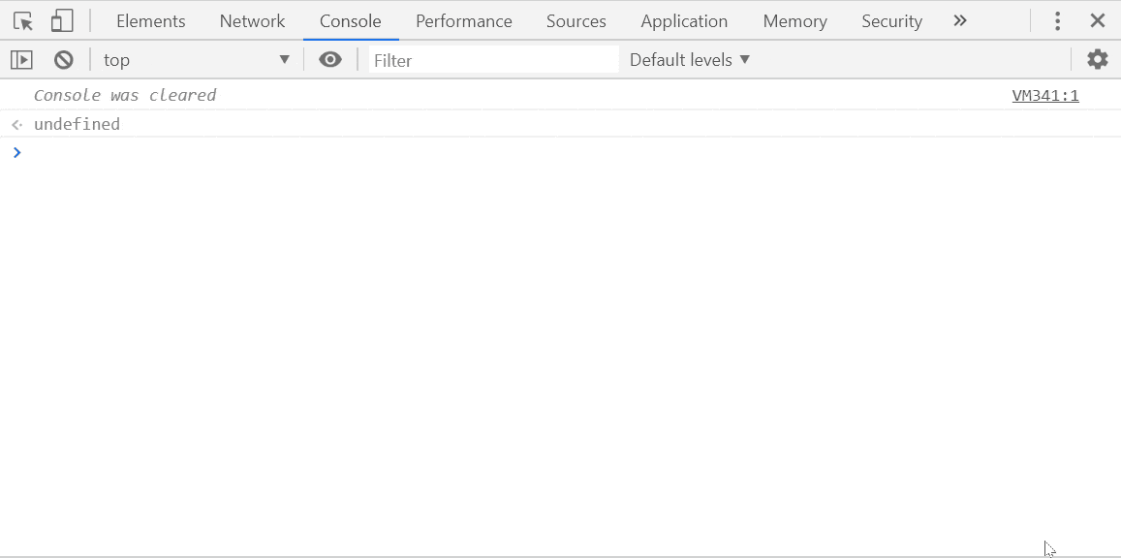Show the console sidebar

tap(22, 60)
